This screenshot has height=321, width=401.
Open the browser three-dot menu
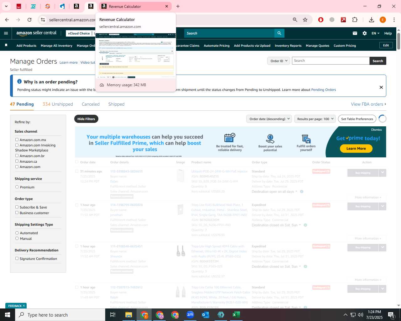click(394, 20)
